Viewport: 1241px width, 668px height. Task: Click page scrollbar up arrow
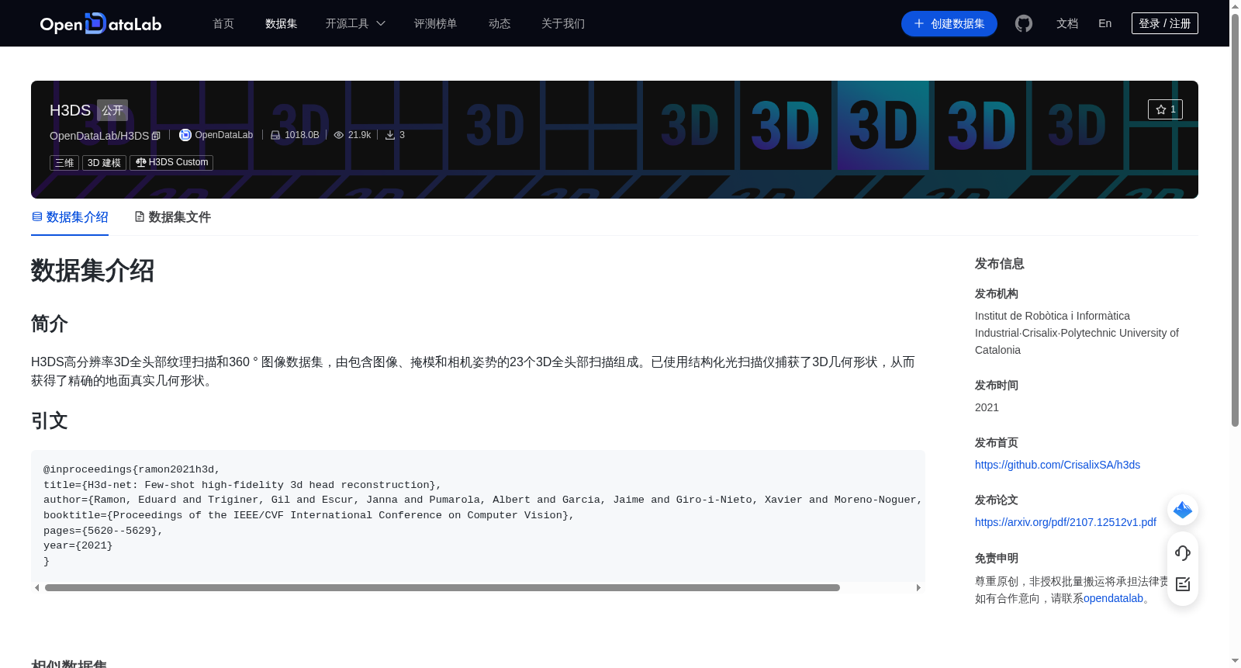[1235, 5]
